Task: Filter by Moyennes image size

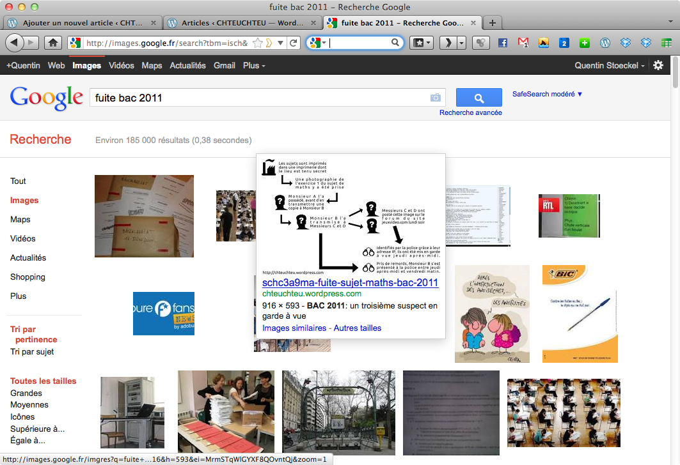Action: coord(29,405)
